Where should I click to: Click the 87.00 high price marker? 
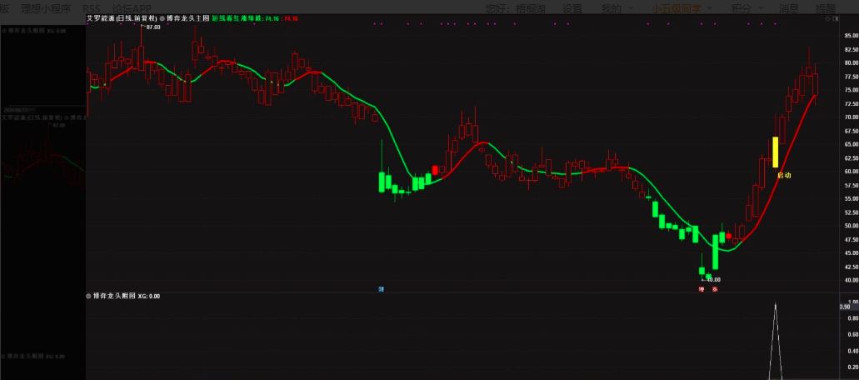click(152, 27)
